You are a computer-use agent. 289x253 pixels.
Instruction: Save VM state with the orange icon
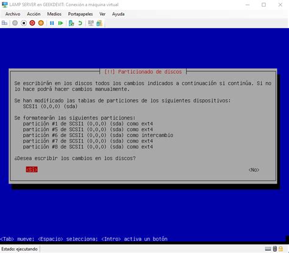(41, 23)
